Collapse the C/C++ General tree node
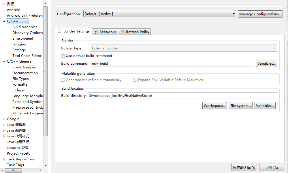This screenshot has height=173, width=288. tap(4, 61)
